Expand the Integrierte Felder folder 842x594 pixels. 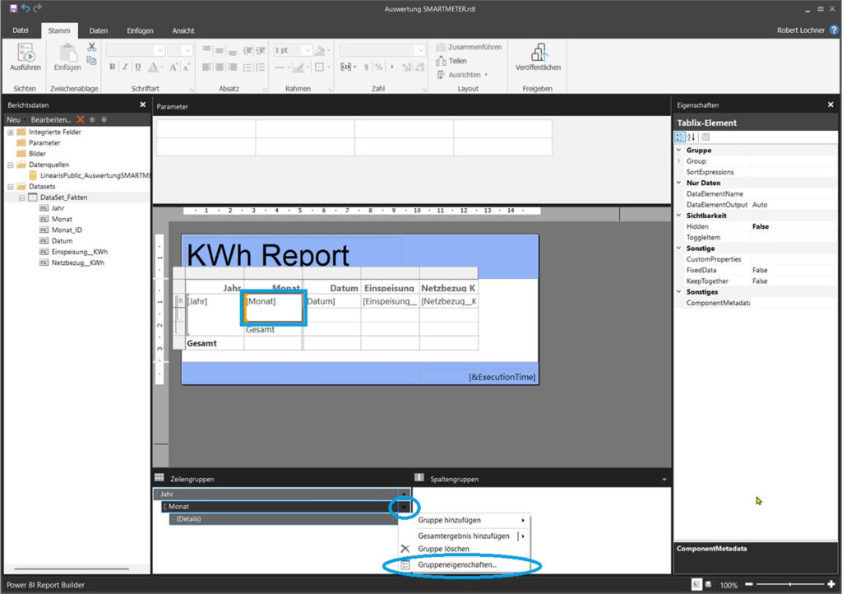11,132
